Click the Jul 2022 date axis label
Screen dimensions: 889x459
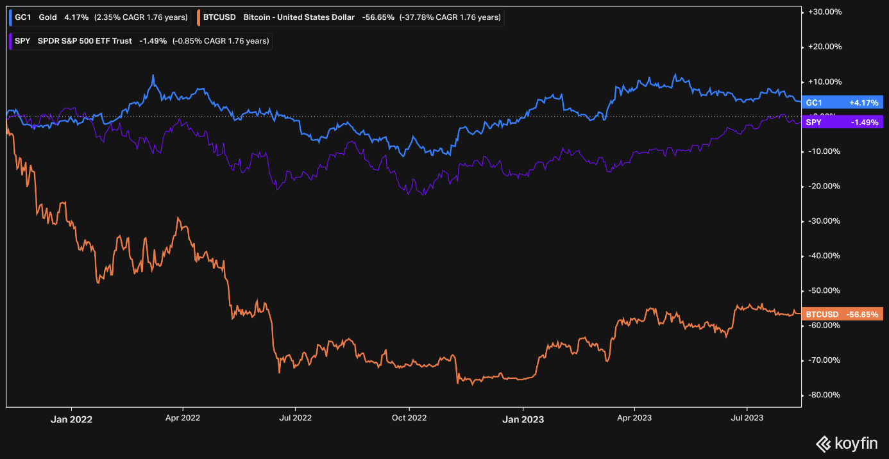point(295,418)
